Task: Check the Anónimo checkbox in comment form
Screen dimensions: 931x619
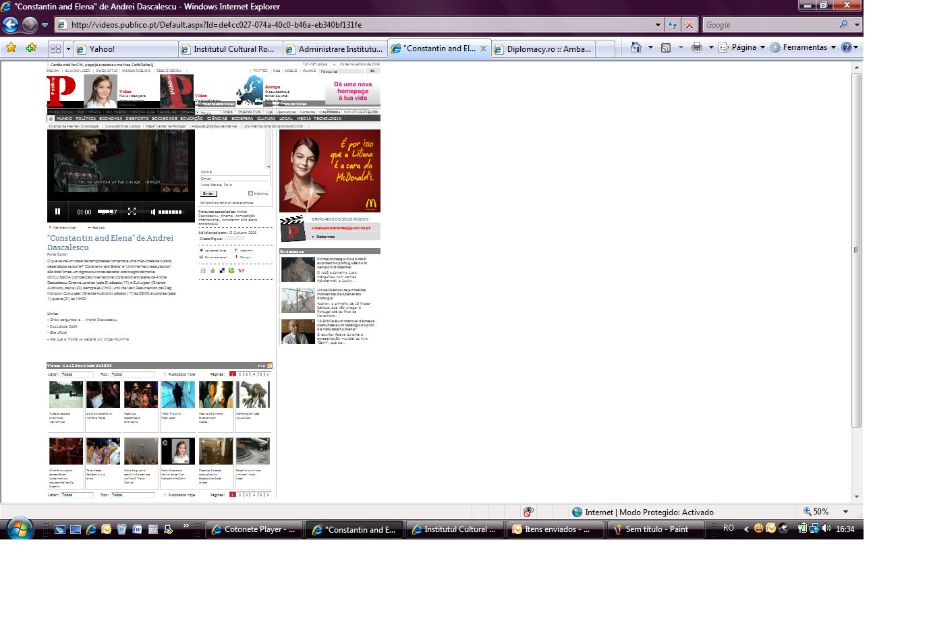Action: tap(250, 194)
